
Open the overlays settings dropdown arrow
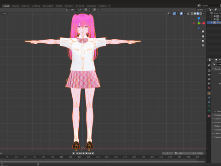[x=184, y=13]
